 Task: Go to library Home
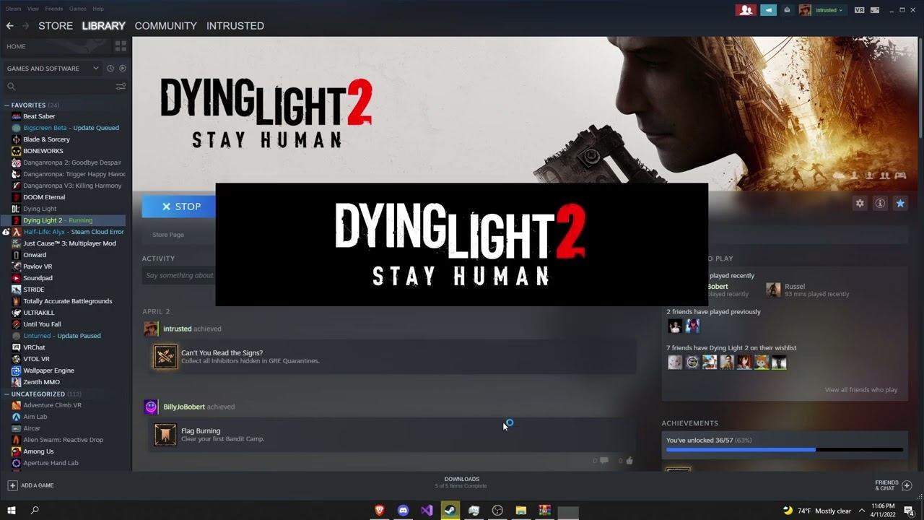click(16, 46)
